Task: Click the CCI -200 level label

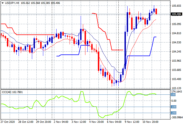Action: coord(173,113)
